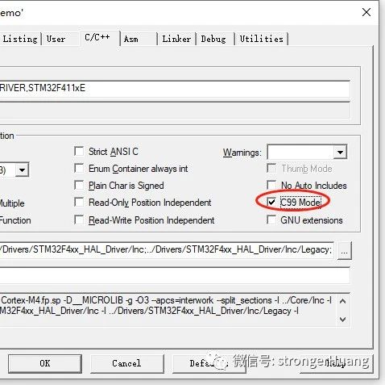Expand the Warnings dropdown
This screenshot has height=385, width=385.
point(340,153)
